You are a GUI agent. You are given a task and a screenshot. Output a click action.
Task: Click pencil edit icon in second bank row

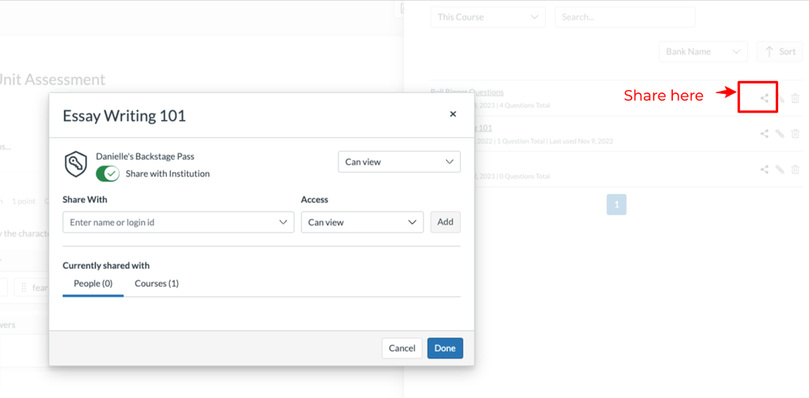coord(780,134)
